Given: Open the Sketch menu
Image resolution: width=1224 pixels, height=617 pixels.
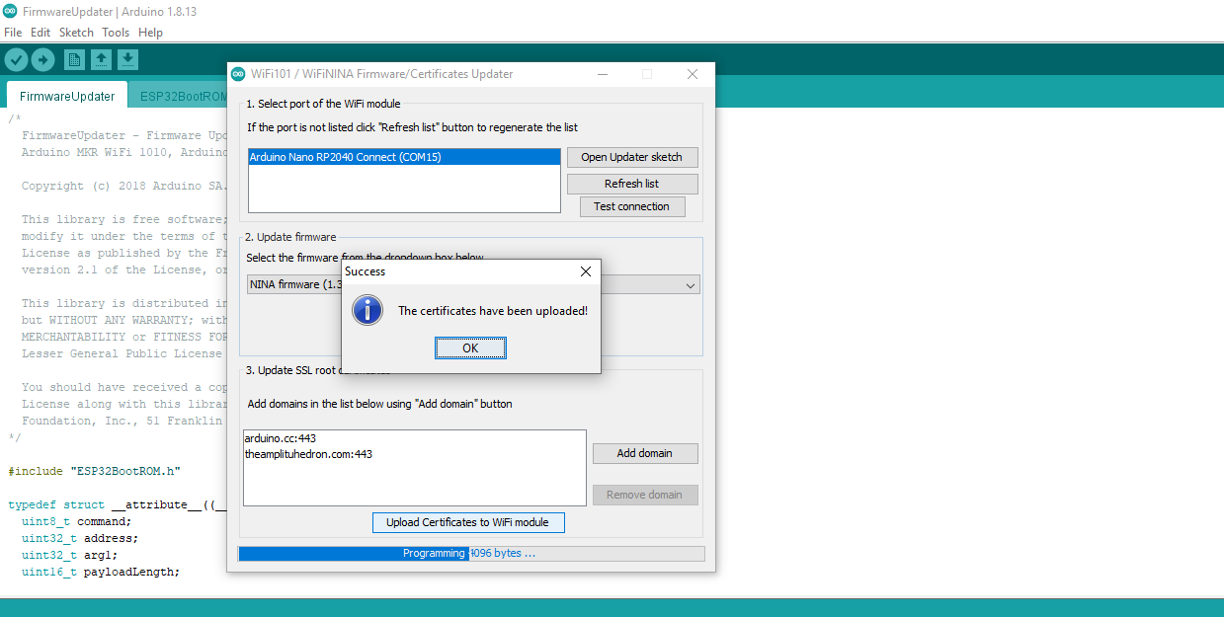Looking at the screenshot, I should click(76, 33).
